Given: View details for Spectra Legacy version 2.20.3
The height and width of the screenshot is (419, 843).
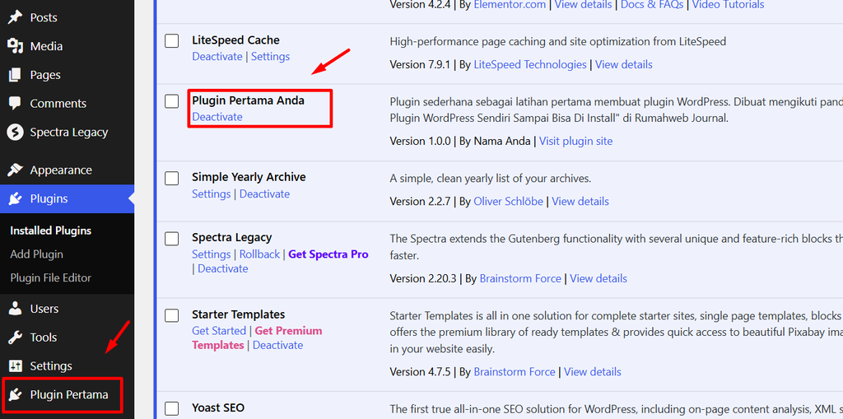Looking at the screenshot, I should (598, 278).
